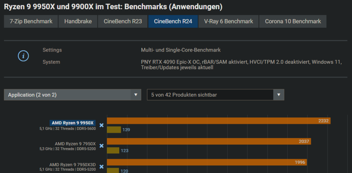Select the CineBench R24 tab
This screenshot has height=173, width=352.
[173, 21]
